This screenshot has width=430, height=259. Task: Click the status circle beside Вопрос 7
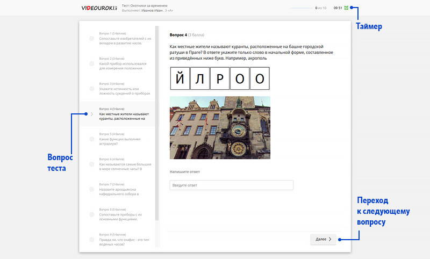pos(92,189)
